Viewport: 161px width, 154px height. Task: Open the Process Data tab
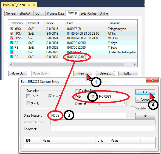pyautogui.click(x=56, y=13)
